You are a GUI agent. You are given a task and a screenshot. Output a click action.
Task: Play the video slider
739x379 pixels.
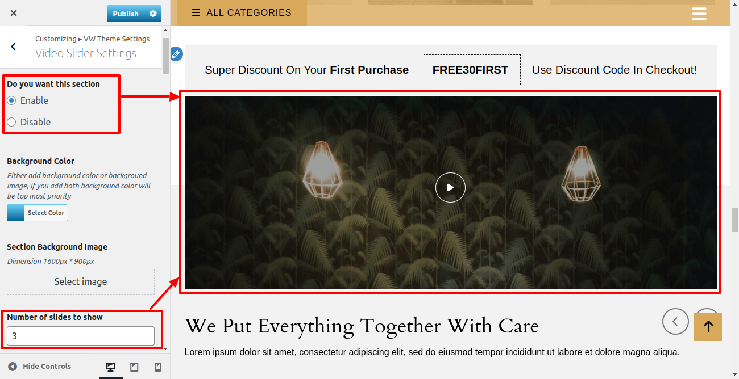click(x=450, y=187)
